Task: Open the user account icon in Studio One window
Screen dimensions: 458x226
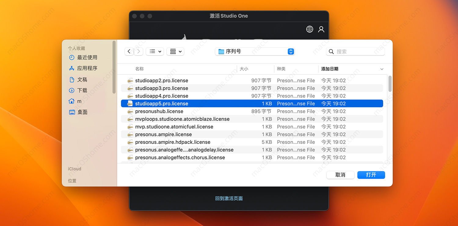Action: point(321,29)
